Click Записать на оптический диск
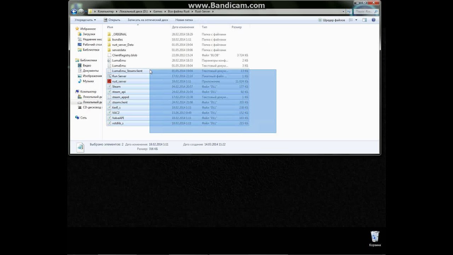This screenshot has height=255, width=453. coord(148,20)
